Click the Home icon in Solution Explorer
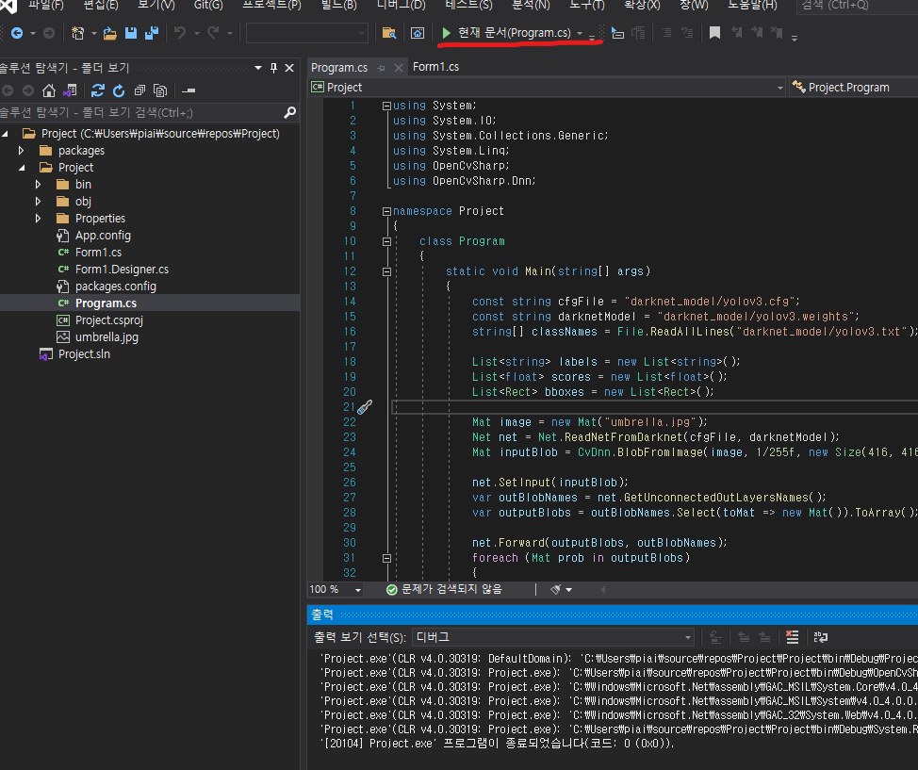The image size is (918, 770). pyautogui.click(x=48, y=91)
